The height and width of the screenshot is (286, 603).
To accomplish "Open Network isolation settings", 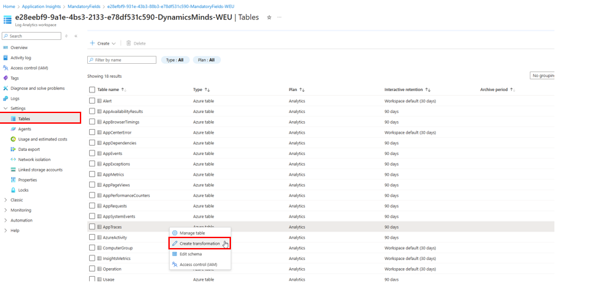I will click(x=34, y=160).
